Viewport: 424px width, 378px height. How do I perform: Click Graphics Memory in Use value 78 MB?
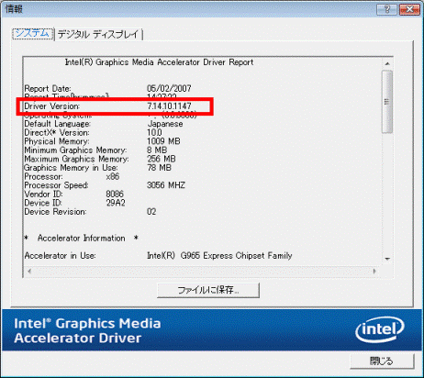coord(159,168)
